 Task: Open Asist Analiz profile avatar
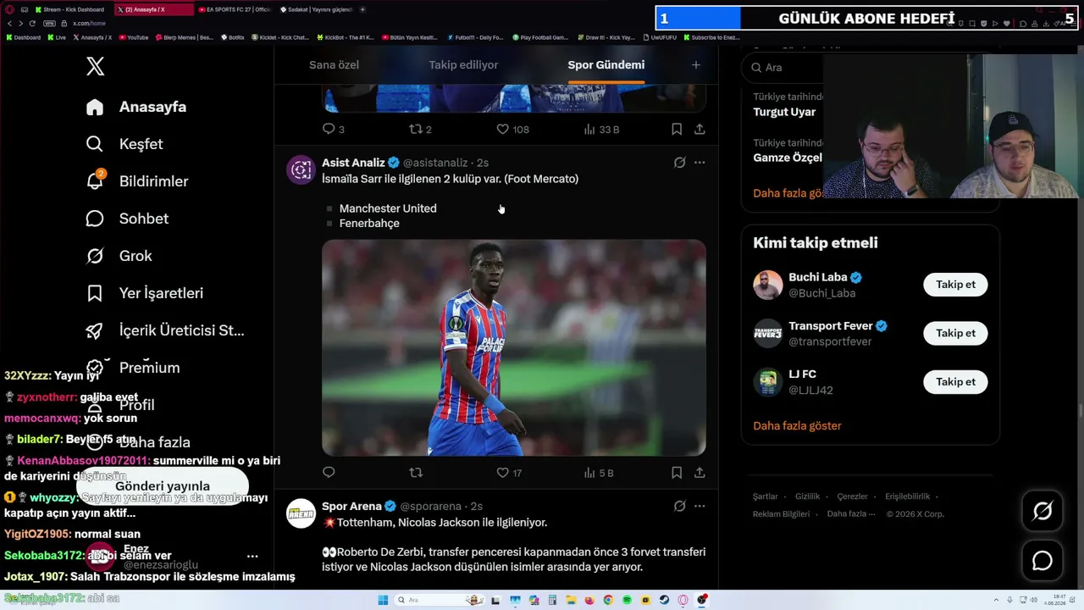click(301, 169)
